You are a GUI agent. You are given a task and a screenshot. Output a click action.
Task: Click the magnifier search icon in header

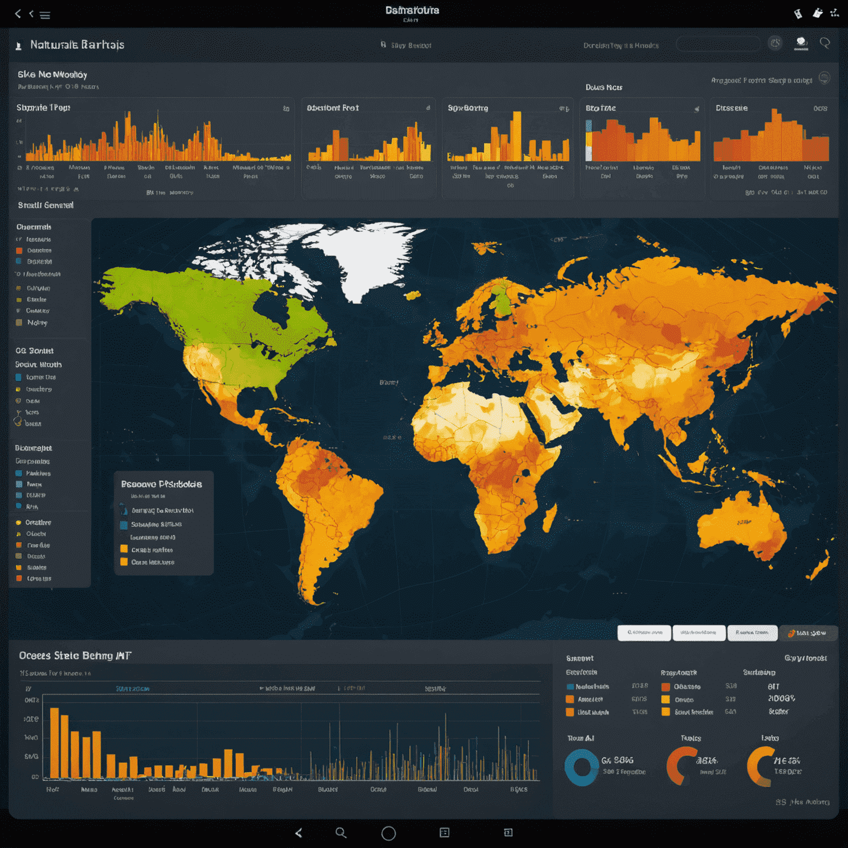coord(825,43)
